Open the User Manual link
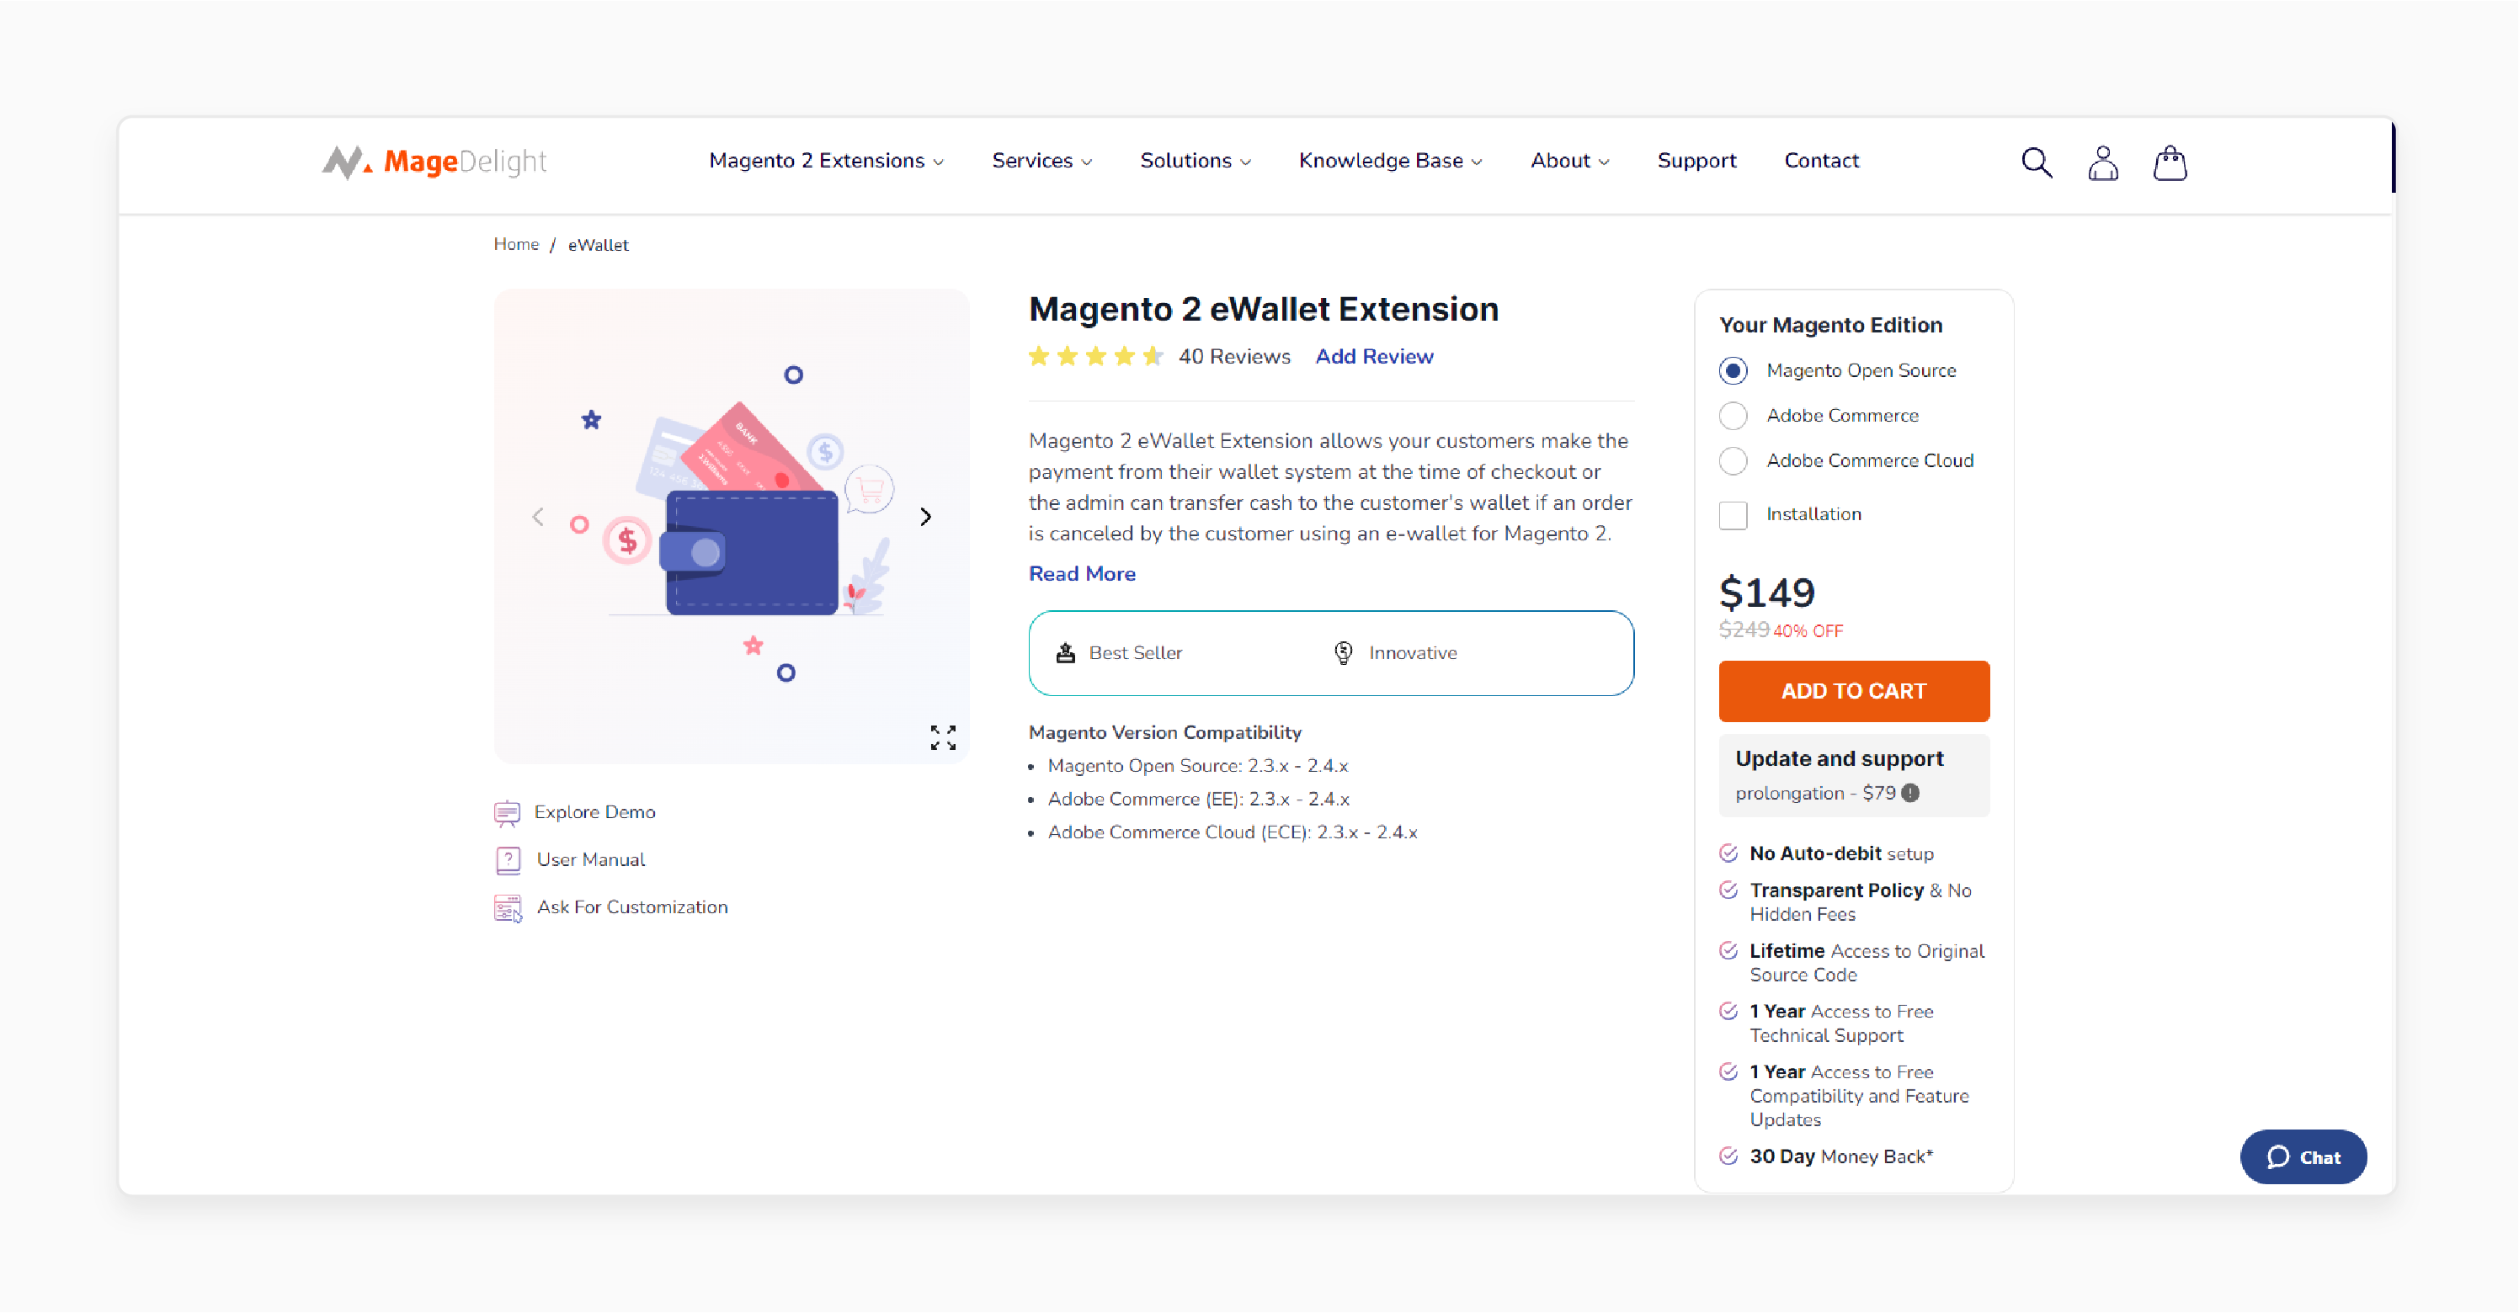 click(591, 860)
